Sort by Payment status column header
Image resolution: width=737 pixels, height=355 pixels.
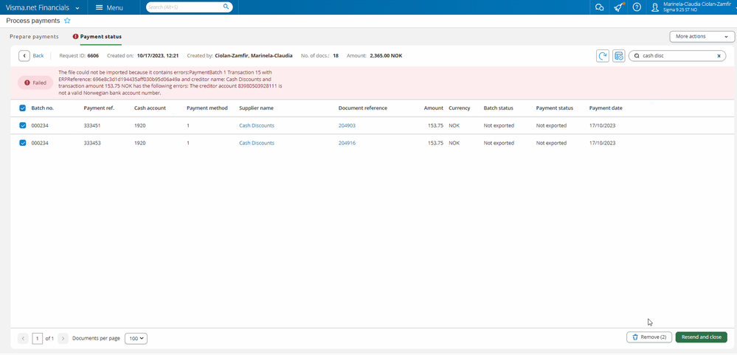(555, 108)
